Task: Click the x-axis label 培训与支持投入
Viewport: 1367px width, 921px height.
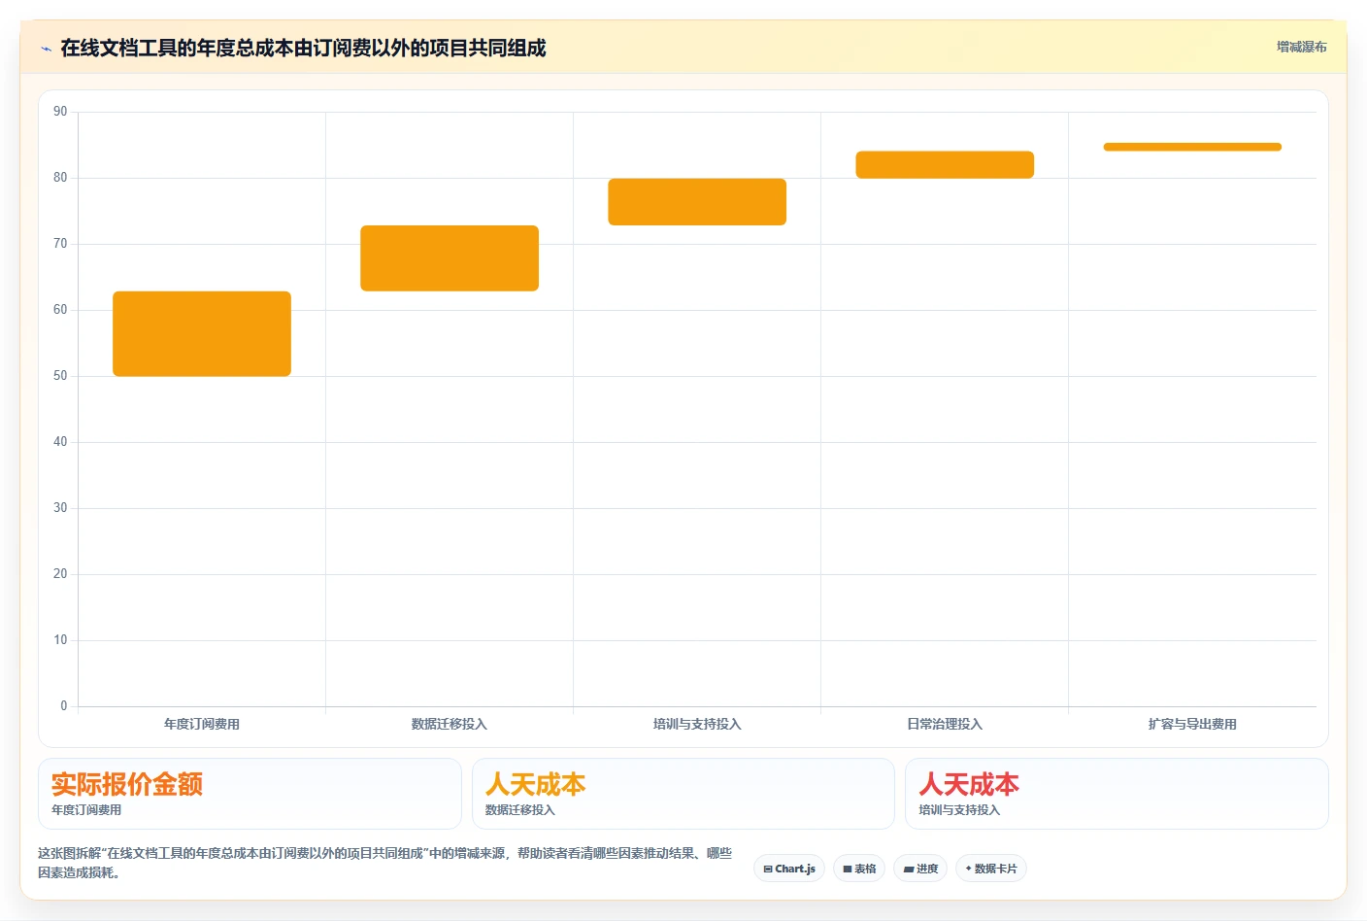Action: click(x=697, y=724)
